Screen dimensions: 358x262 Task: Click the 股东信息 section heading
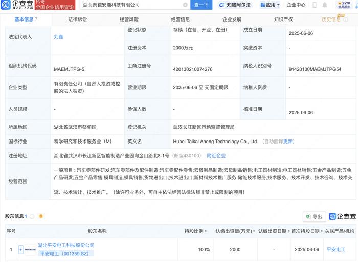pos(14,216)
